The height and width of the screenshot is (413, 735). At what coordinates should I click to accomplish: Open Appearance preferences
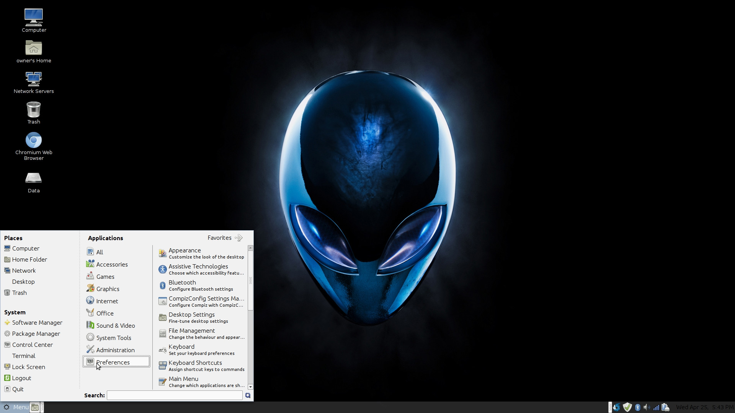coord(201,253)
